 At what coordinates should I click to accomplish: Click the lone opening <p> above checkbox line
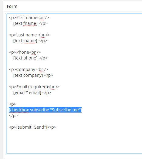(12, 104)
